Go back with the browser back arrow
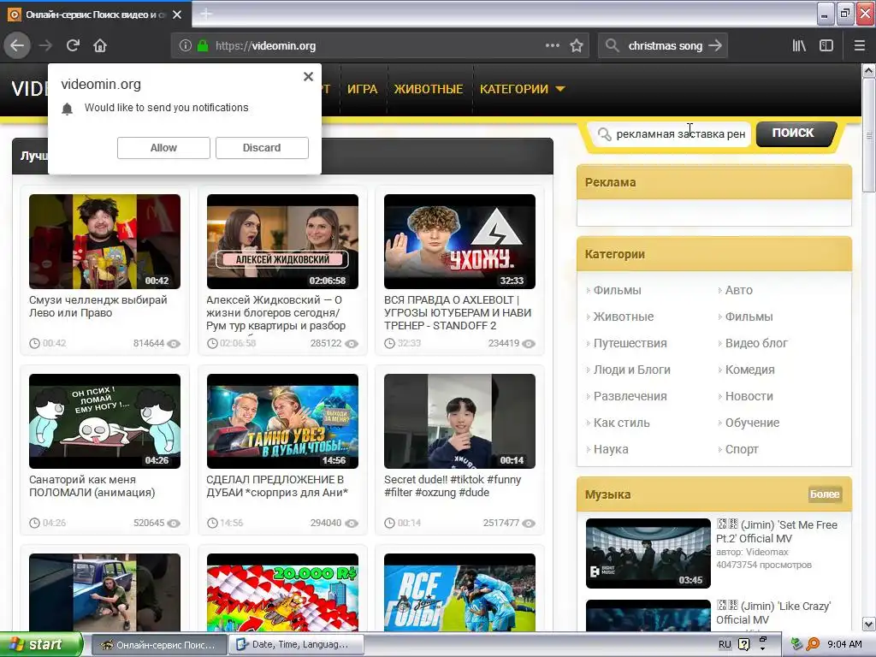The image size is (876, 657). point(17,45)
